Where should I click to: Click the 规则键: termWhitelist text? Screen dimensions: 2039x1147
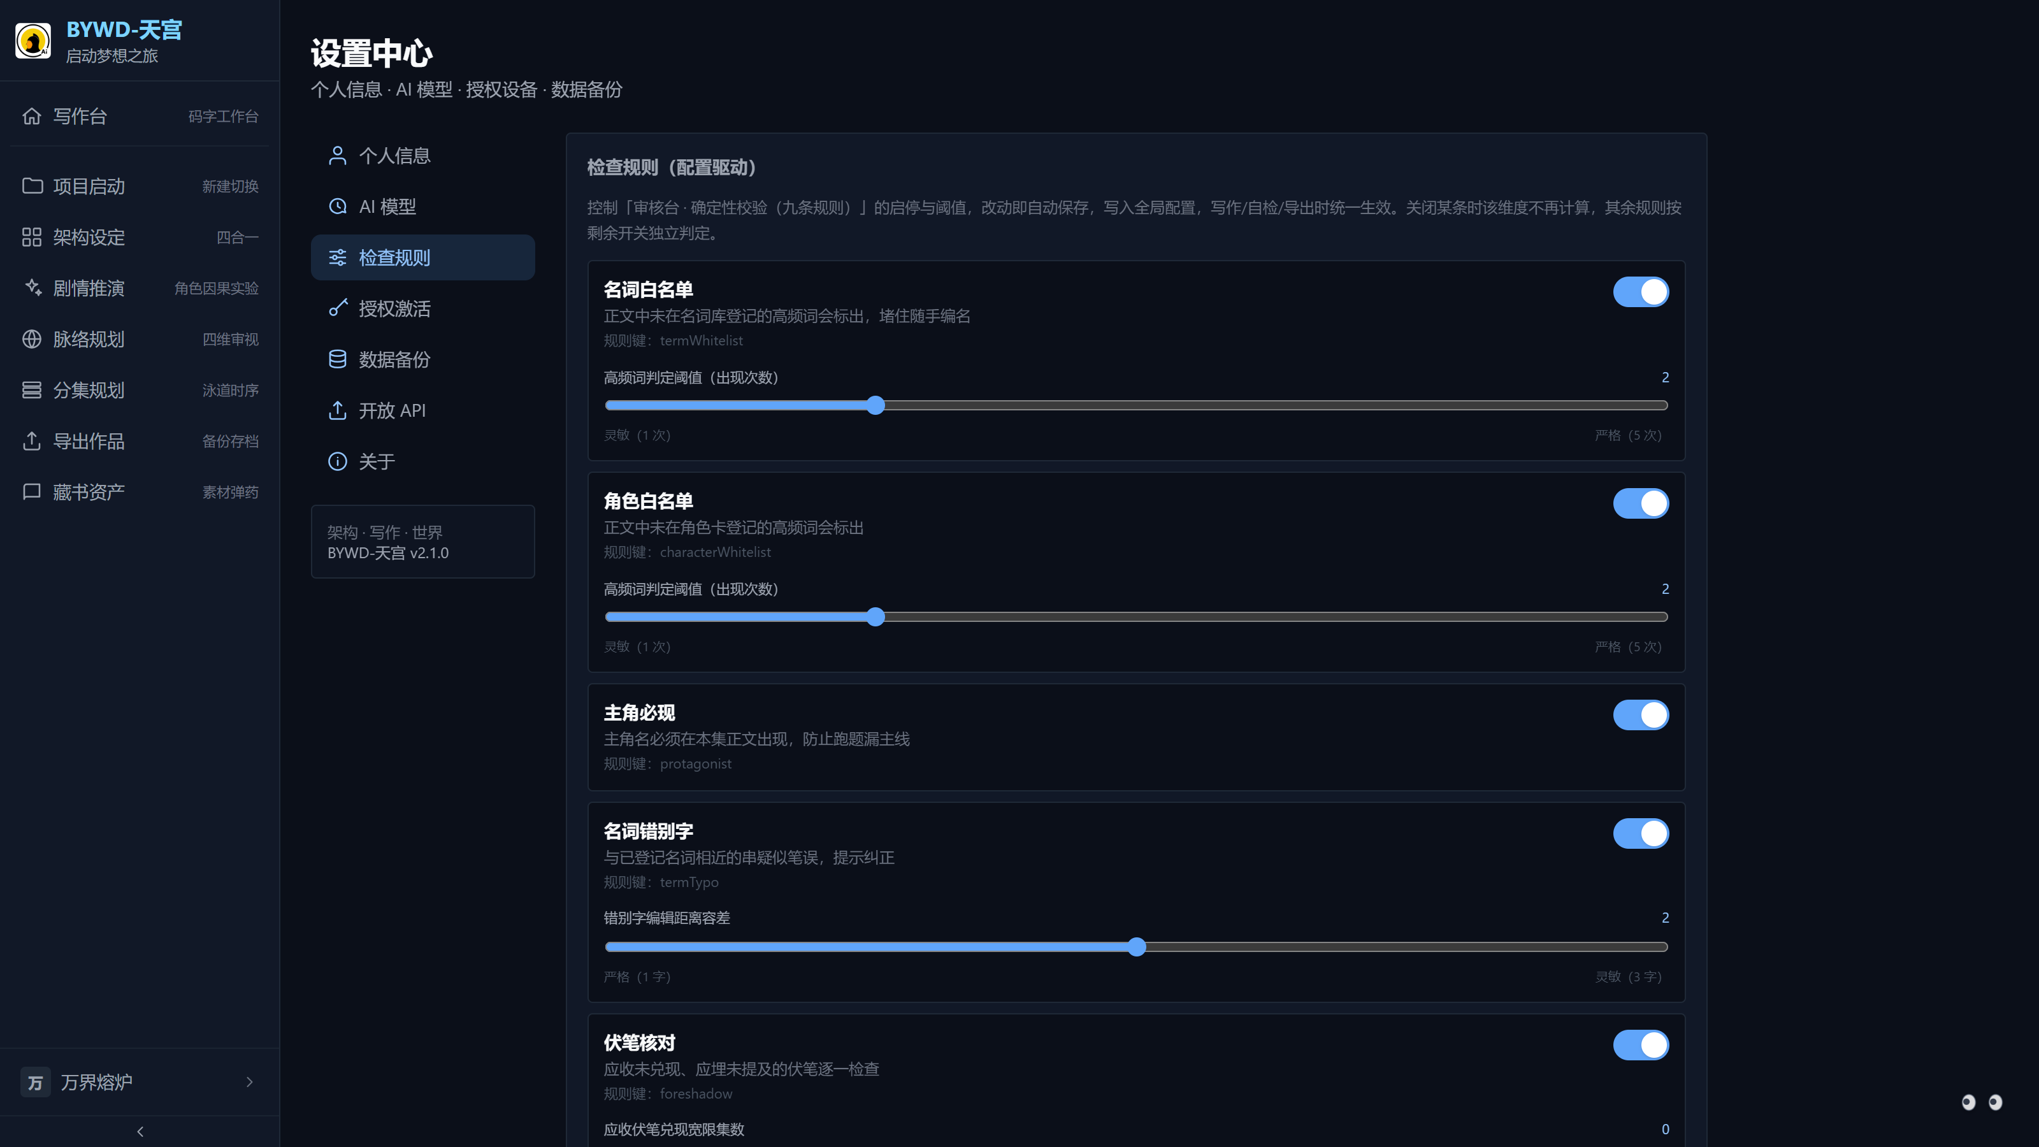coord(673,340)
